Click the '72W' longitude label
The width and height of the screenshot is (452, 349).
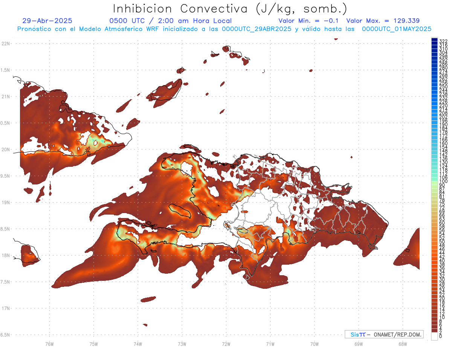coord(226,344)
